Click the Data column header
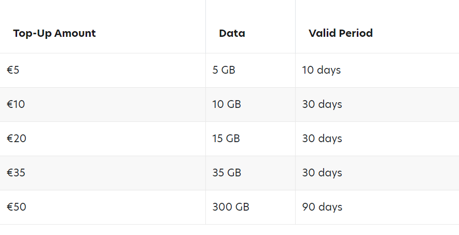This screenshot has height=235, width=459. pos(232,33)
